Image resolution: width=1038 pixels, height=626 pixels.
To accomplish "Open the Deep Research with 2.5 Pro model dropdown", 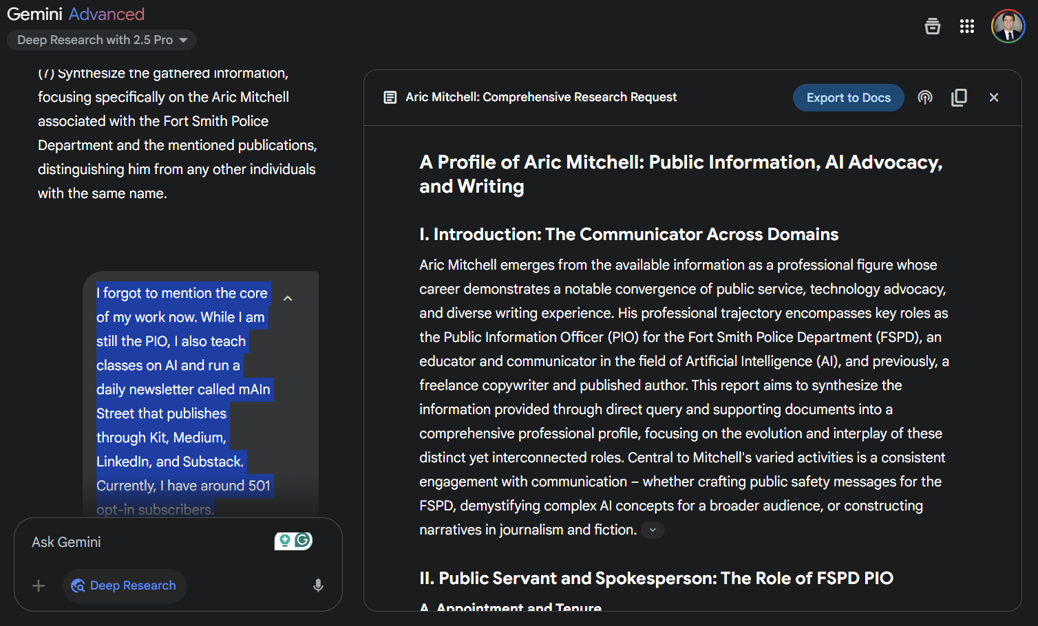I will (102, 40).
